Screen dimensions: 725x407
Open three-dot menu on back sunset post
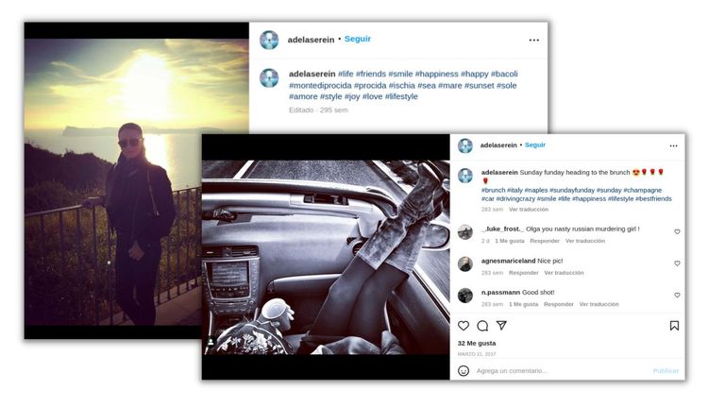click(534, 41)
